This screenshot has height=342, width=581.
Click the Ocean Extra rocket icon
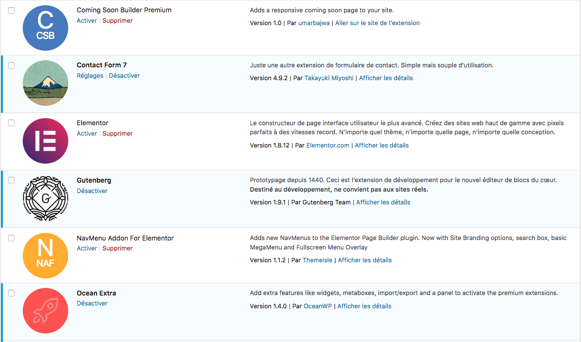pyautogui.click(x=45, y=311)
